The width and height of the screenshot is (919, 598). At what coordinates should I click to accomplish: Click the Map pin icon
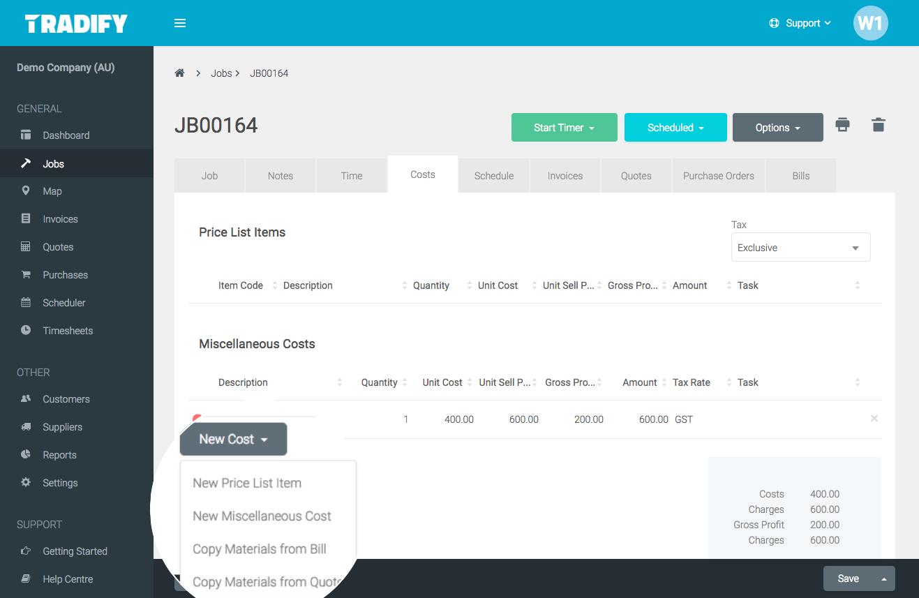tap(26, 190)
